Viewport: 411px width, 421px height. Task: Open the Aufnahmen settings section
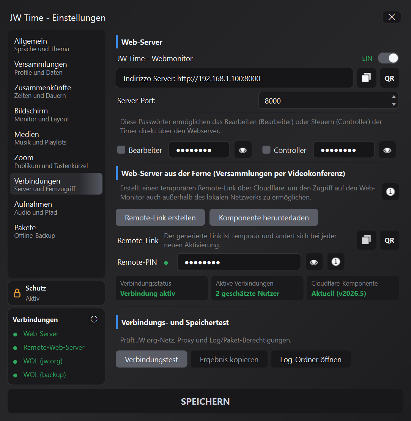pyautogui.click(x=56, y=208)
